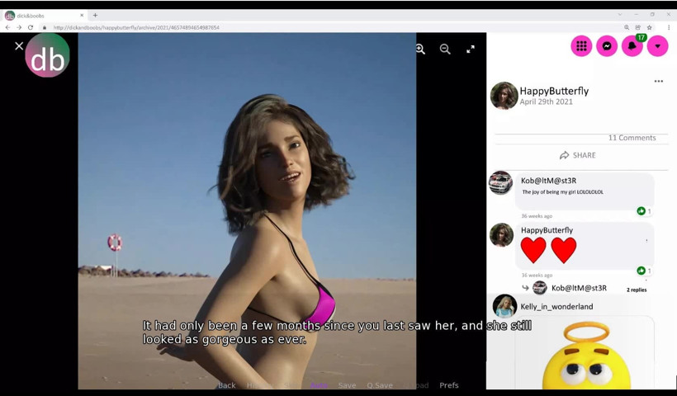677x396 pixels.
Task: Select the dick&boobs browser tab
Action: (x=45, y=15)
